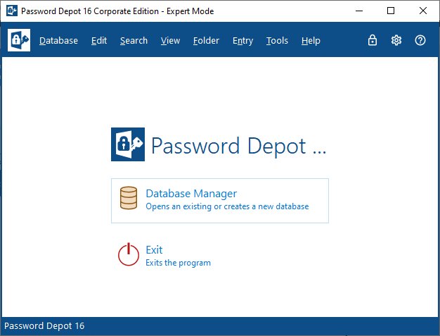Open the Entry menu
This screenshot has width=440, height=336.
[x=243, y=40]
